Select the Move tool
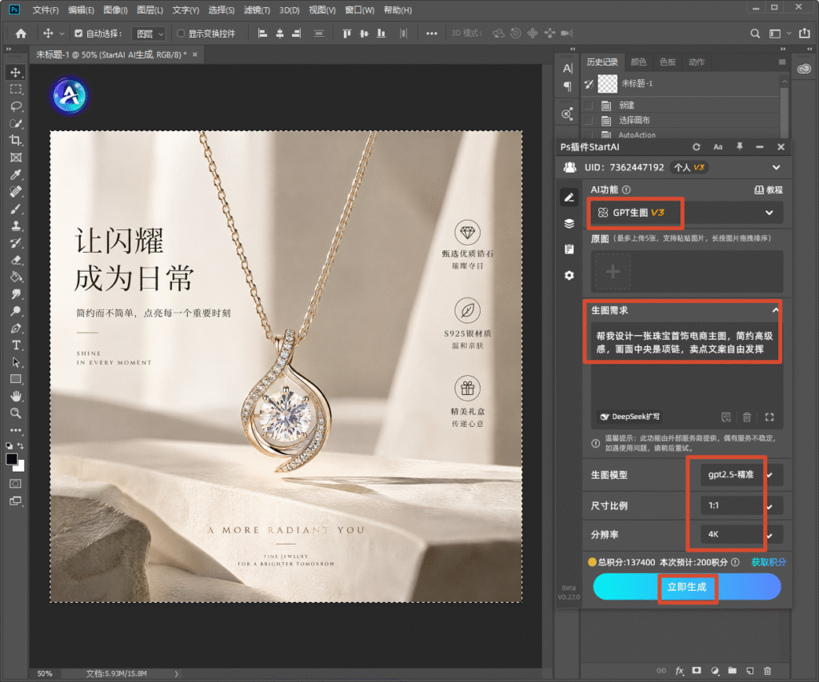 pyautogui.click(x=16, y=72)
